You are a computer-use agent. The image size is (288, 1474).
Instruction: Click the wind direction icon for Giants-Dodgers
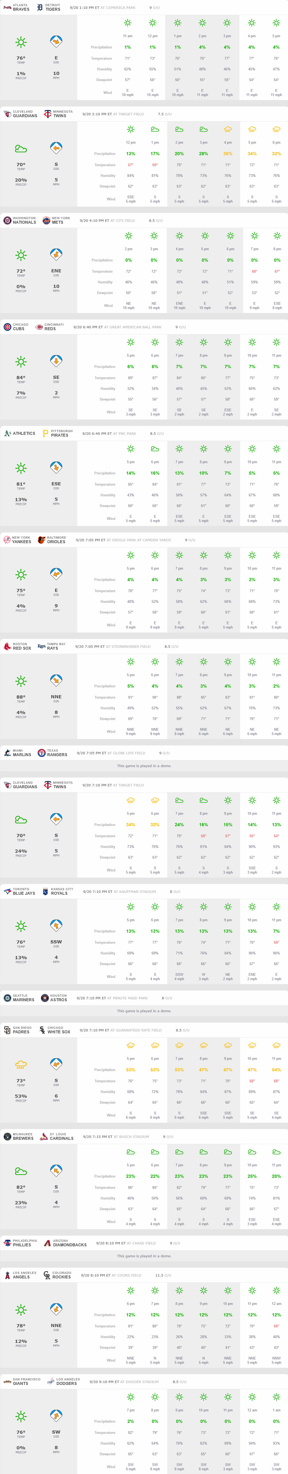(56, 1416)
